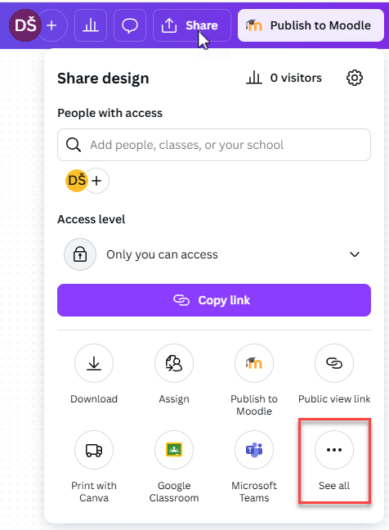Select Publish to Moodle icon in share grid

[x=254, y=363]
